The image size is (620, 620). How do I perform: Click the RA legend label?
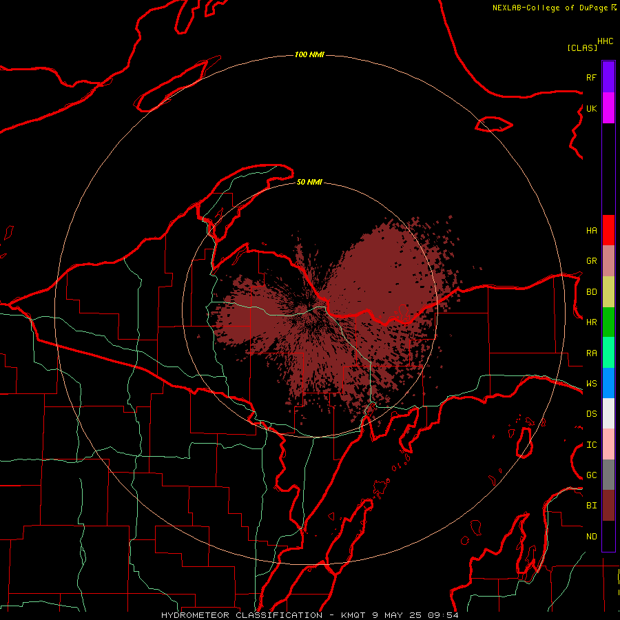tap(591, 353)
